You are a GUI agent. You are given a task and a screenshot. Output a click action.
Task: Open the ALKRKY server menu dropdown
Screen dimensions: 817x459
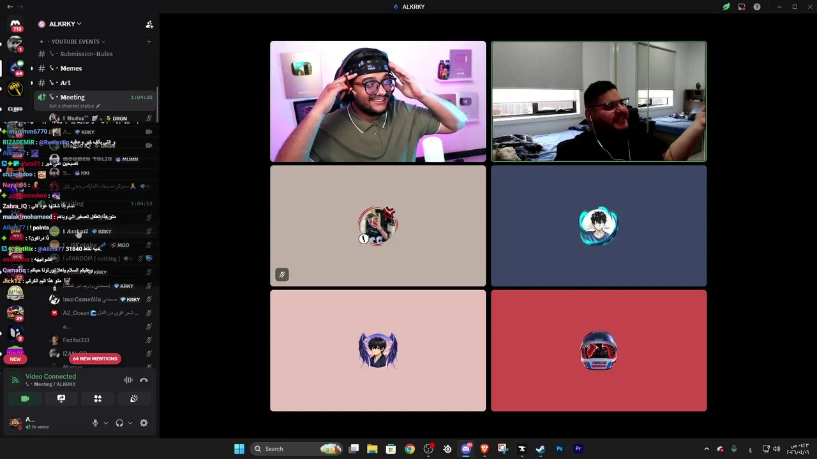(x=65, y=24)
